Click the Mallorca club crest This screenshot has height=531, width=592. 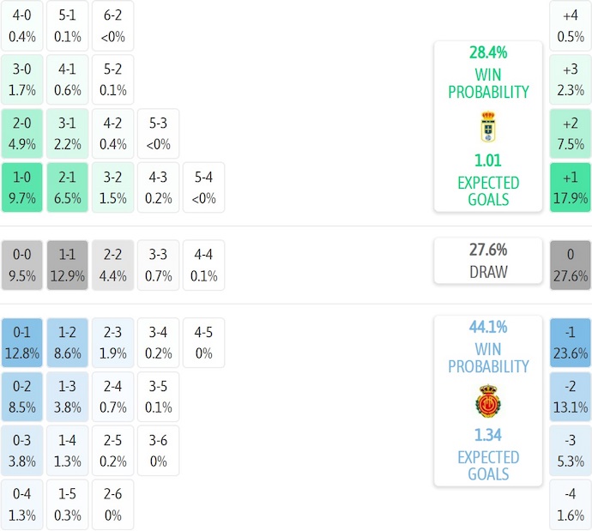[x=488, y=401]
